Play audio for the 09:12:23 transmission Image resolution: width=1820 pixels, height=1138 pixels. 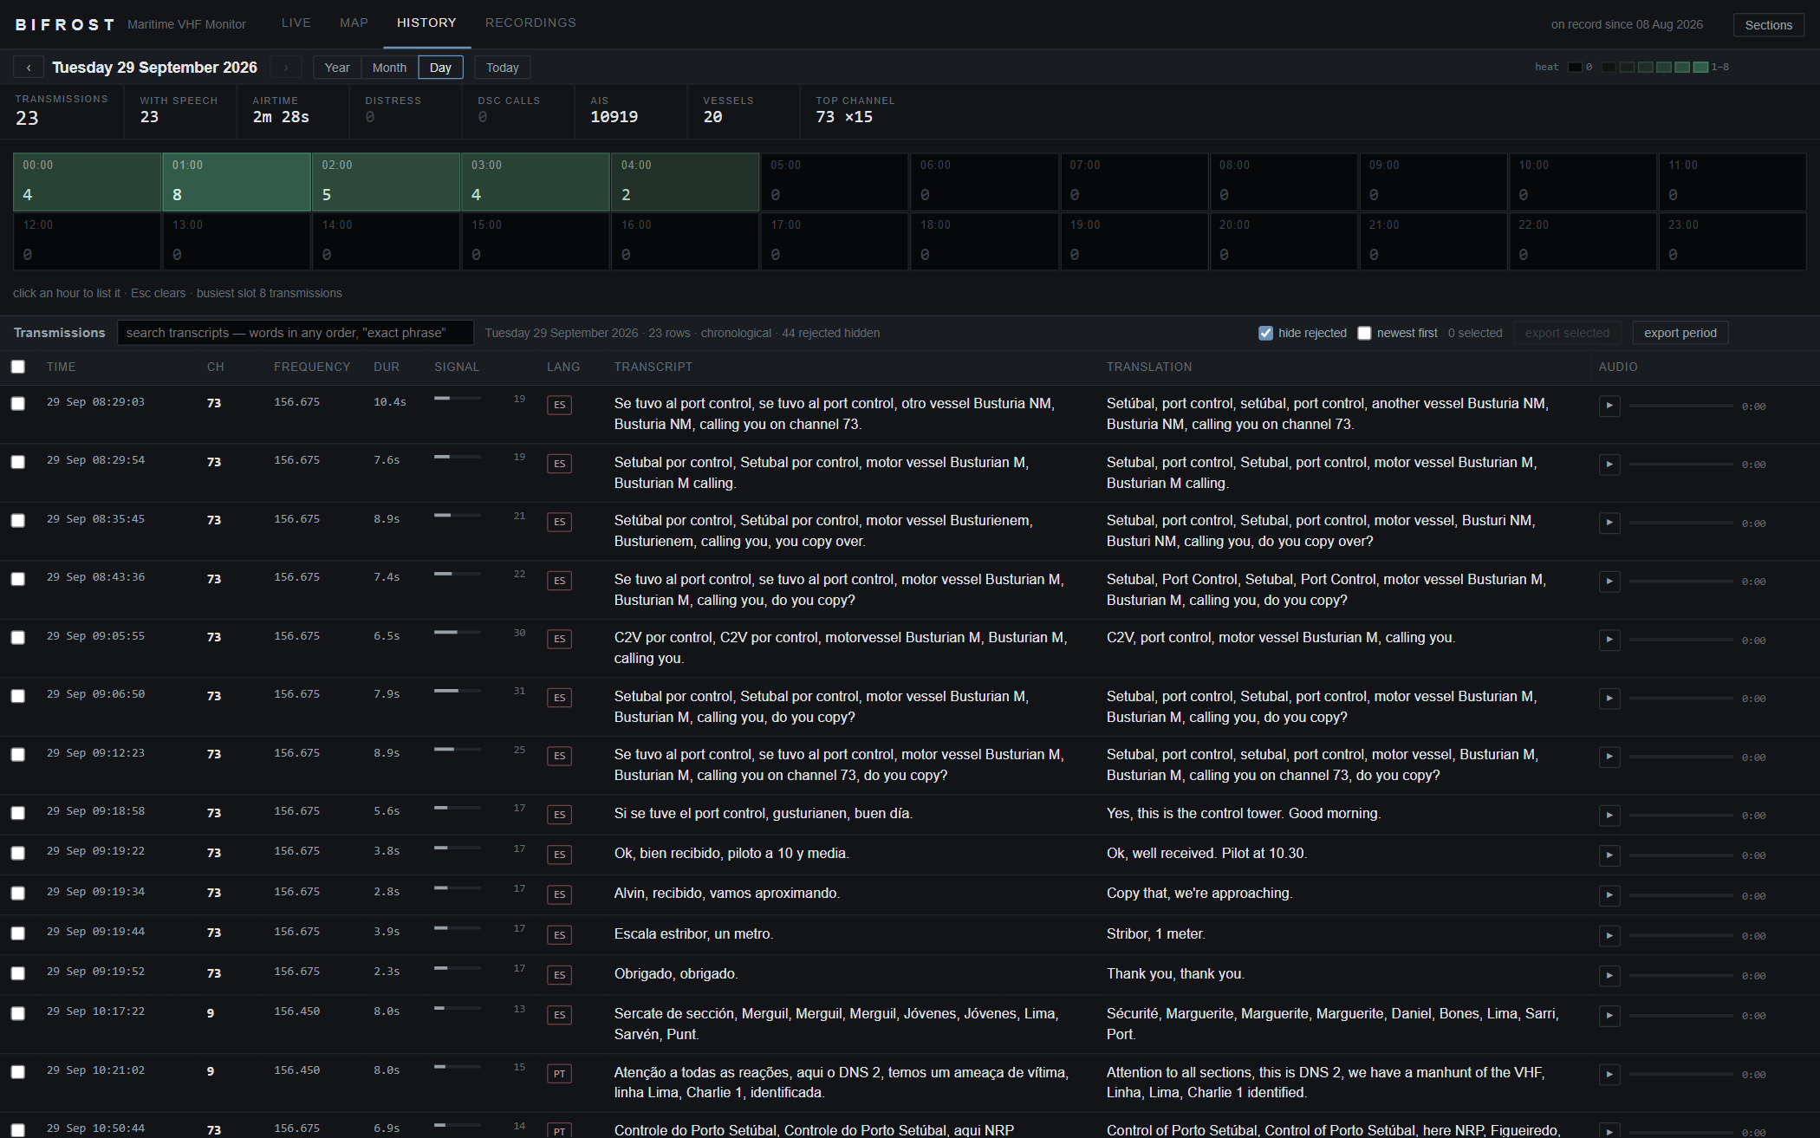[1609, 757]
